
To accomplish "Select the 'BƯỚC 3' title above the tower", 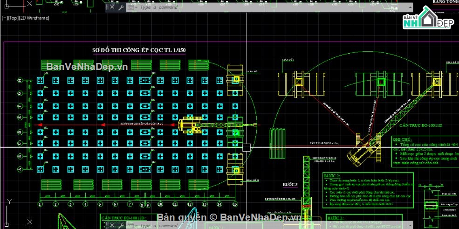I will click(290, 185).
